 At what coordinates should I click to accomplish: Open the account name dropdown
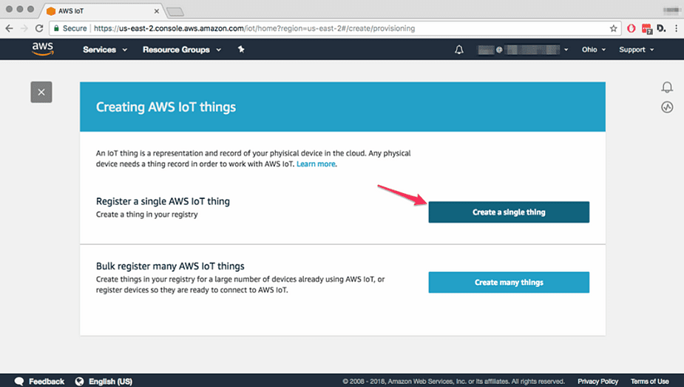click(523, 50)
